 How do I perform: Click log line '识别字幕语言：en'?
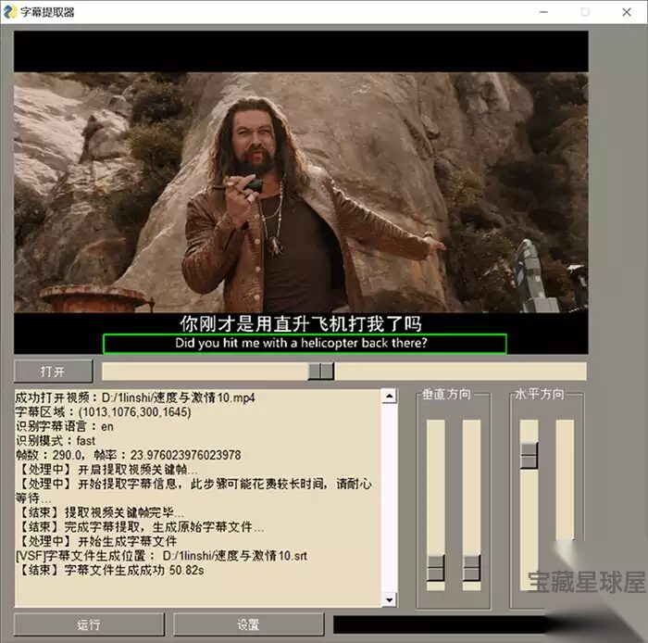point(65,426)
